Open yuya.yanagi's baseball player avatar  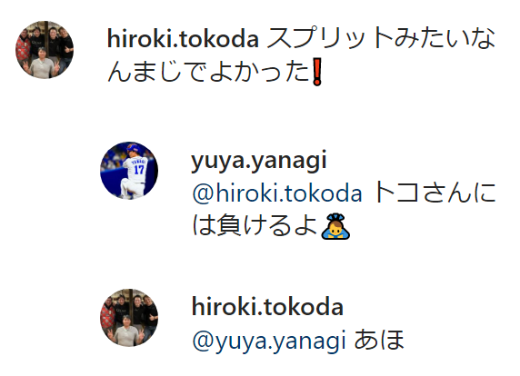tap(129, 171)
